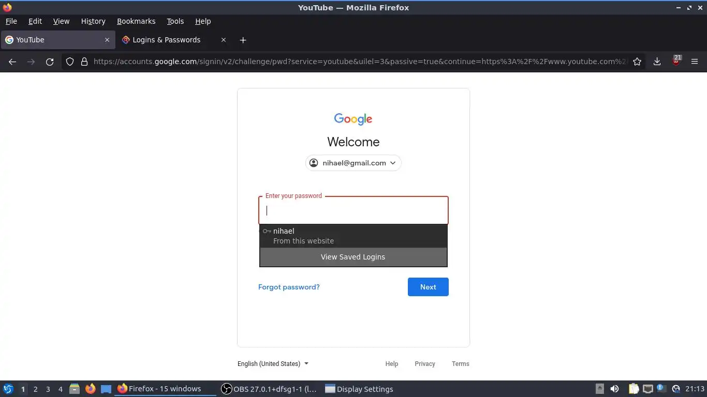
Task: Open the extension icon with badge 21
Action: tap(676, 61)
